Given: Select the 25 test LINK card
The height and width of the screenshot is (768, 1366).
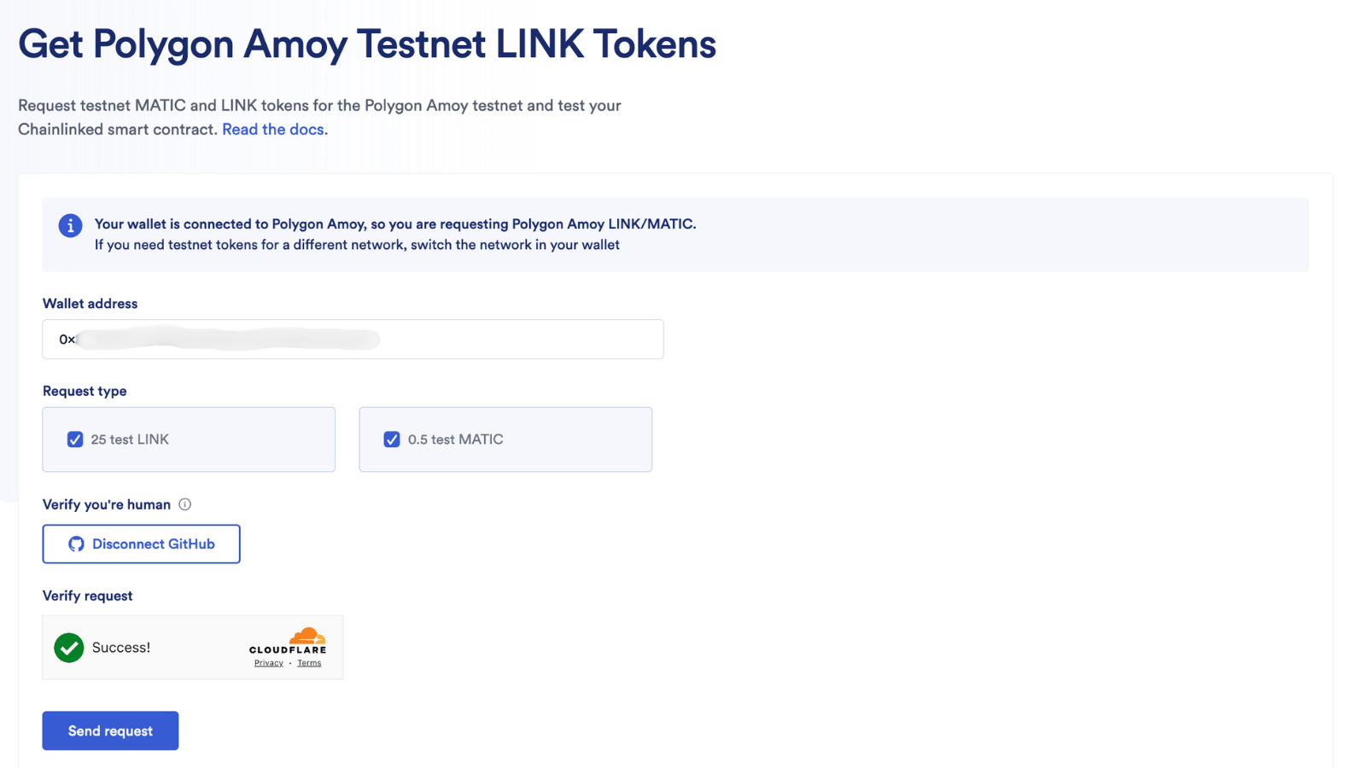Looking at the screenshot, I should click(189, 439).
